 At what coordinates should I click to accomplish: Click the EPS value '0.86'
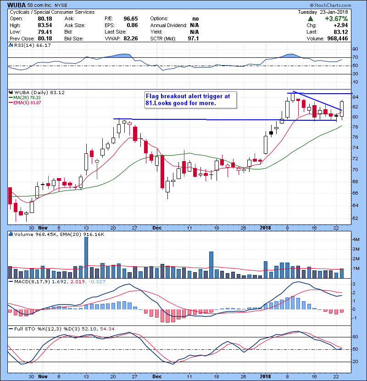(x=132, y=25)
